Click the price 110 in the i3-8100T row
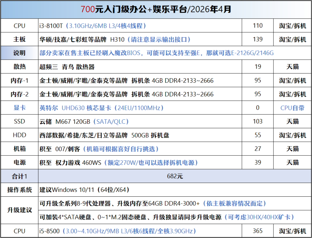 258,26
